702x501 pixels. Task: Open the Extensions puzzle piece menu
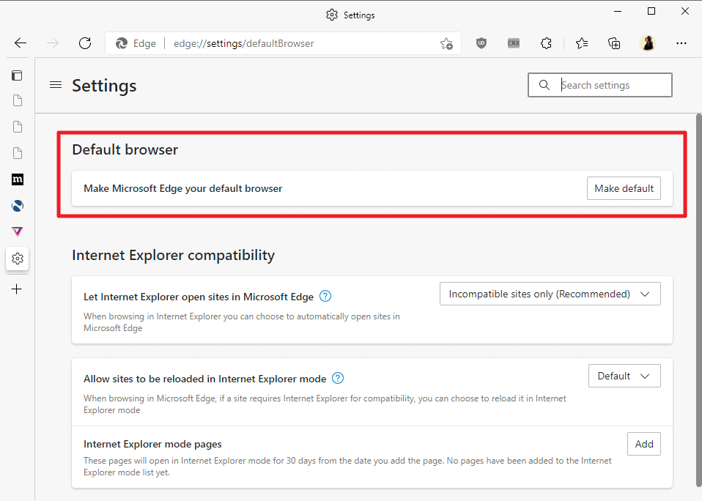pos(546,43)
